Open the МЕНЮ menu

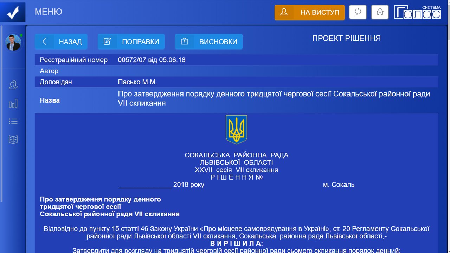[x=48, y=12]
